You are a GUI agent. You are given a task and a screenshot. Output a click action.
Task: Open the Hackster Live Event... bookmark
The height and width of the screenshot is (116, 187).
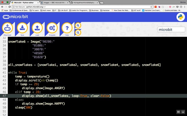pyautogui.click(x=151, y=10)
